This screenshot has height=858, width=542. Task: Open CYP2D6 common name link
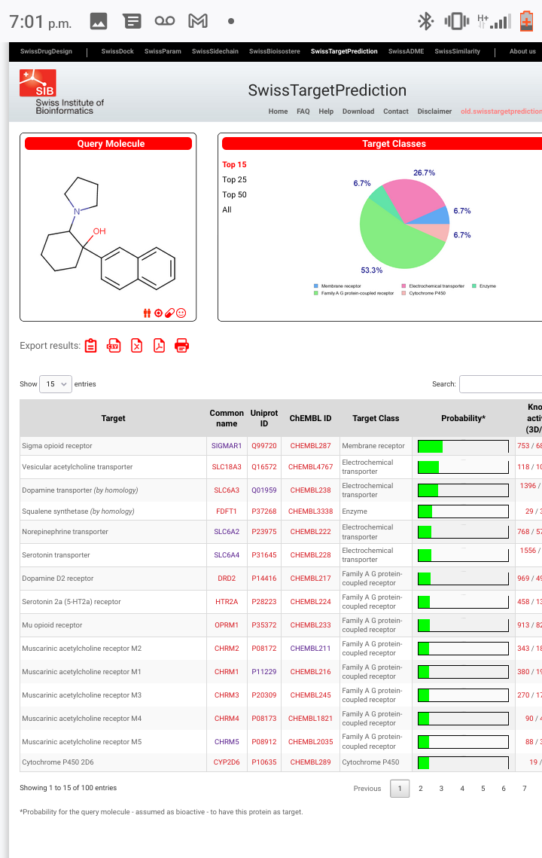click(x=227, y=762)
